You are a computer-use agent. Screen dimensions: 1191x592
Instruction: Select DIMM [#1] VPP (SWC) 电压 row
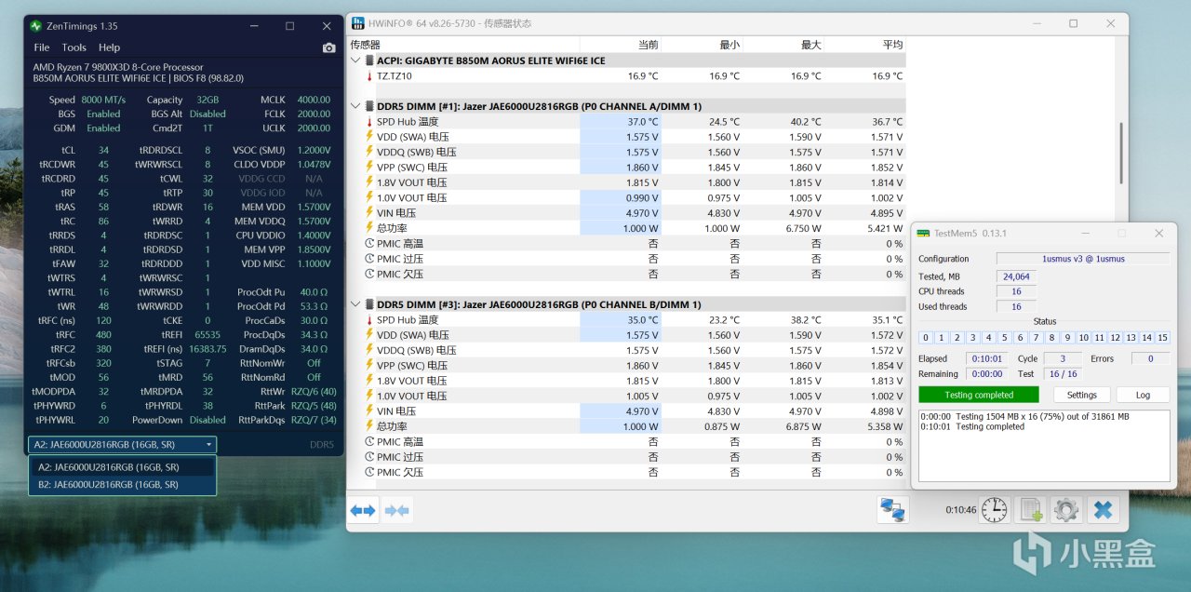click(627, 168)
